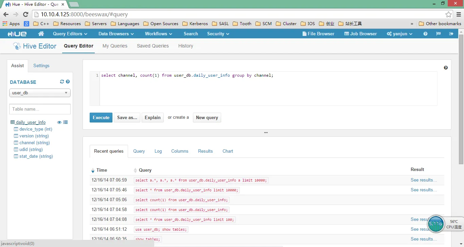Click the table icon beside daily_user_info
This screenshot has height=247, width=464.
point(13,122)
